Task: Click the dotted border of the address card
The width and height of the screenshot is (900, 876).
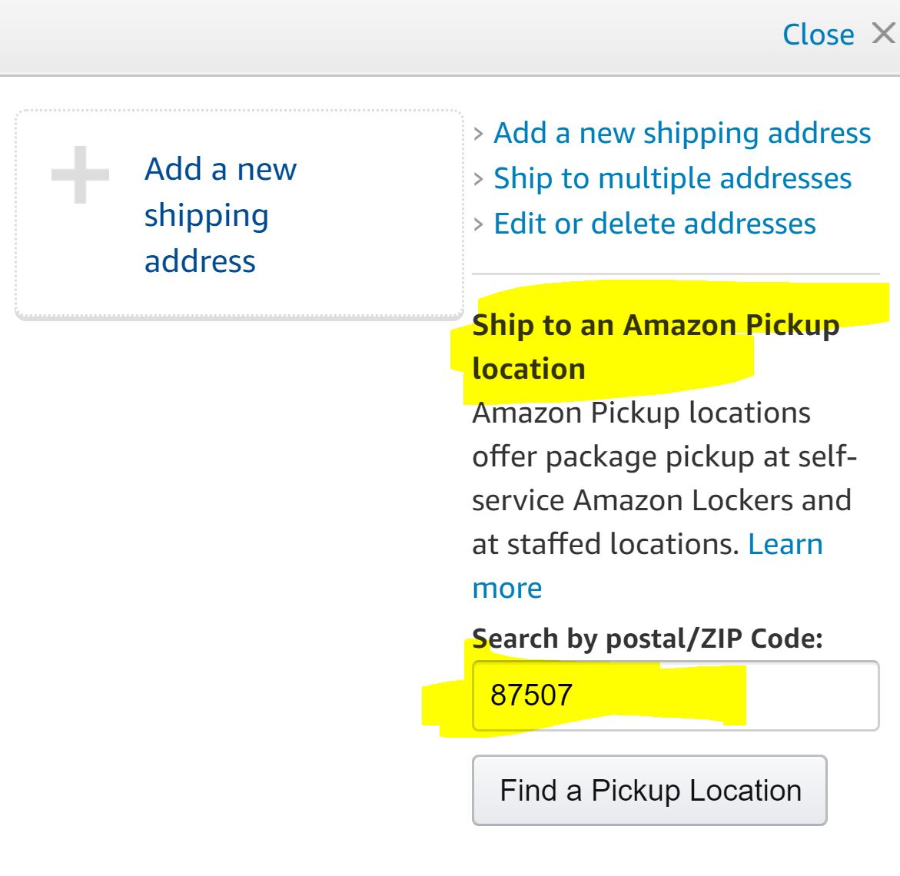Action: tap(238, 111)
